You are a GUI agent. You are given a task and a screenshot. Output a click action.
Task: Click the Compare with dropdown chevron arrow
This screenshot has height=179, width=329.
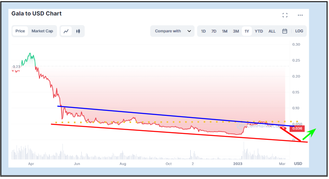coord(189,31)
